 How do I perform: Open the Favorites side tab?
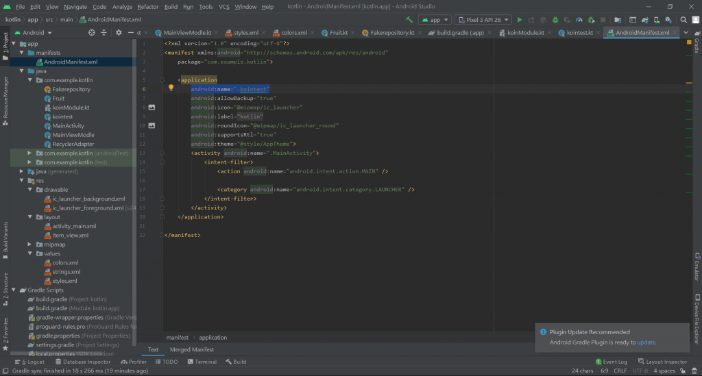click(5, 334)
